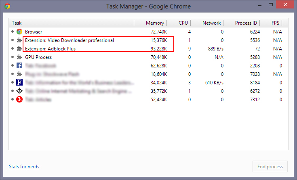Select Extension: Video Downloader professional row
This screenshot has width=297, height=180.
149,40
